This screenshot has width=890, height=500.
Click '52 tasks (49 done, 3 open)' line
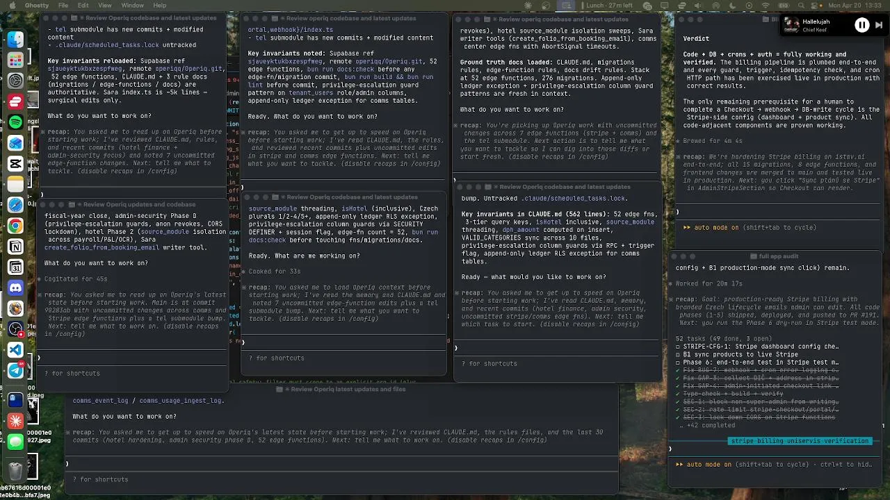pos(724,339)
